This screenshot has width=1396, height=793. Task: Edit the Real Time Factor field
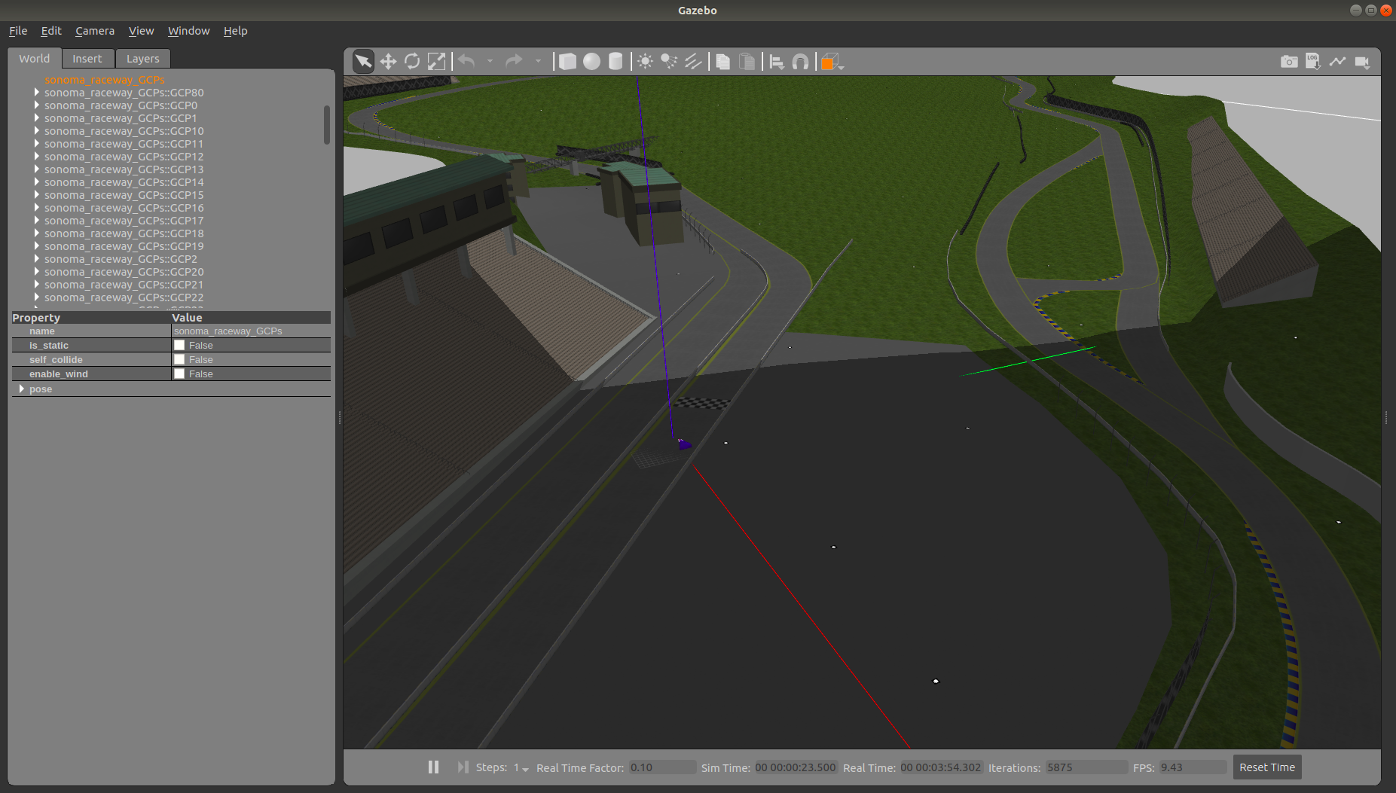point(661,767)
